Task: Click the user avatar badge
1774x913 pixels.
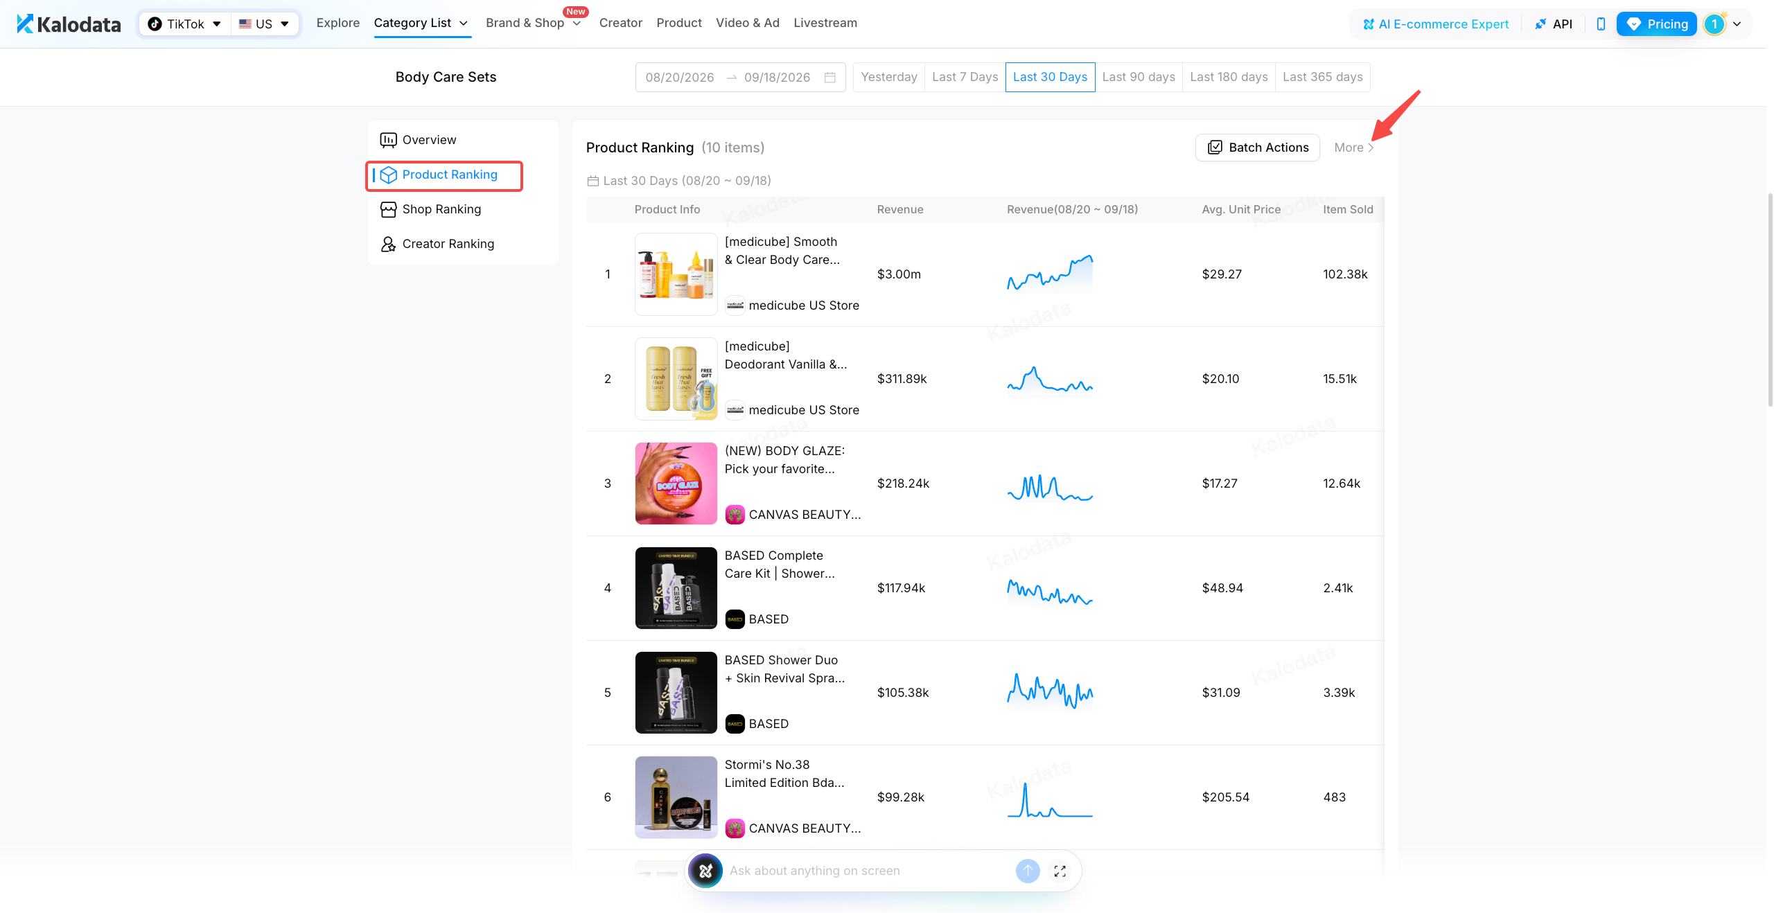Action: 1714,24
